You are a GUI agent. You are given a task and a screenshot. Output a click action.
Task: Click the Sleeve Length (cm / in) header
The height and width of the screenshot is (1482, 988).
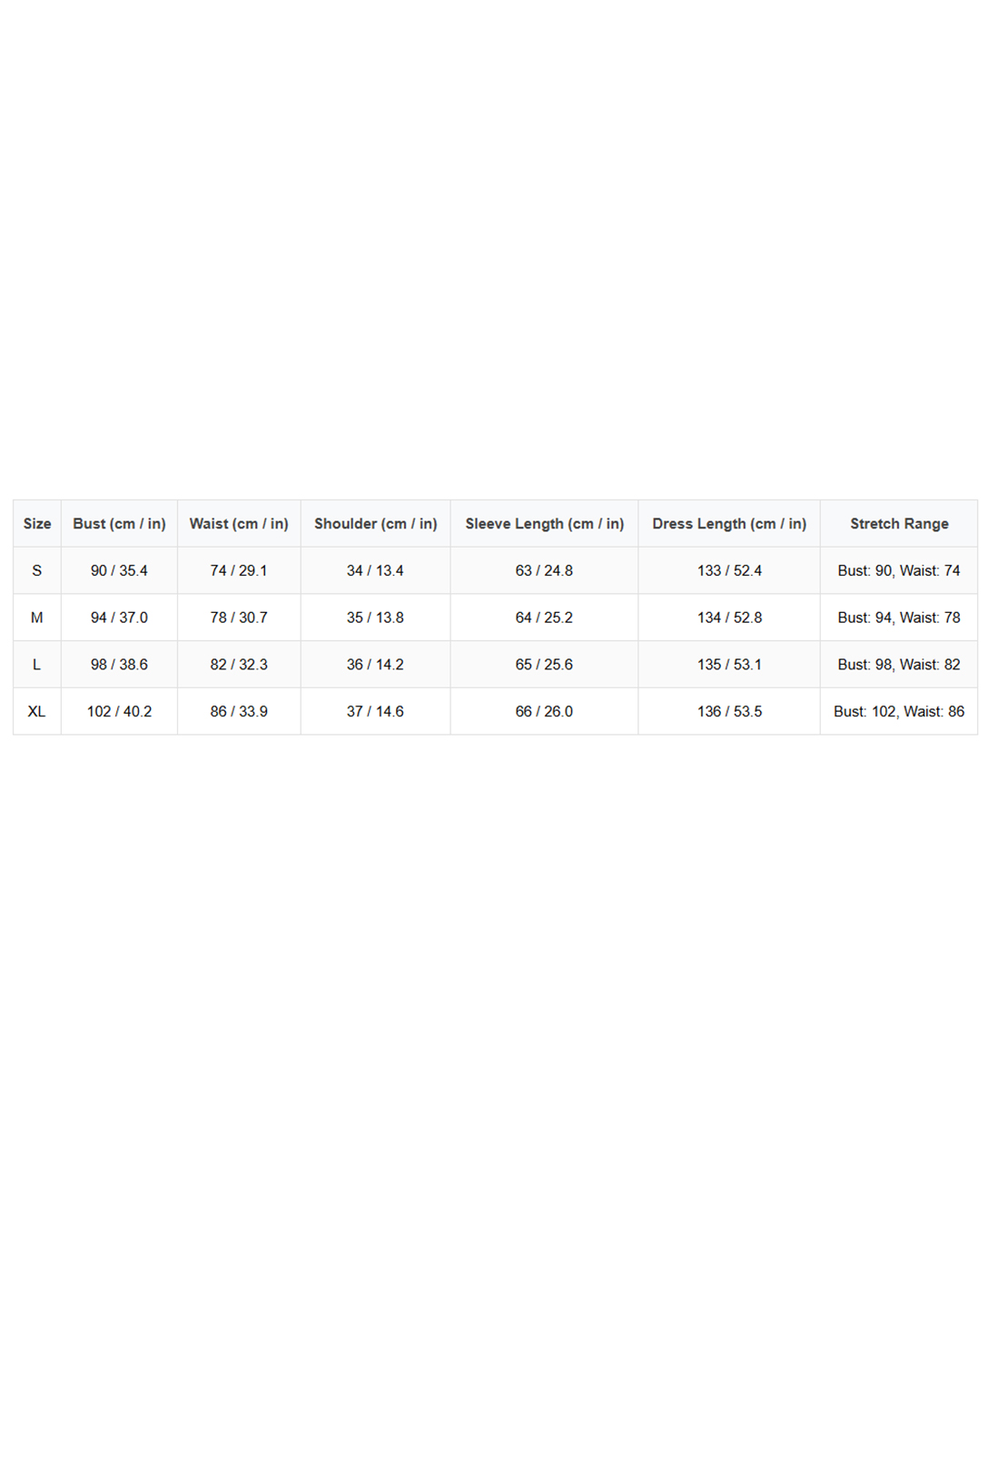coord(544,524)
